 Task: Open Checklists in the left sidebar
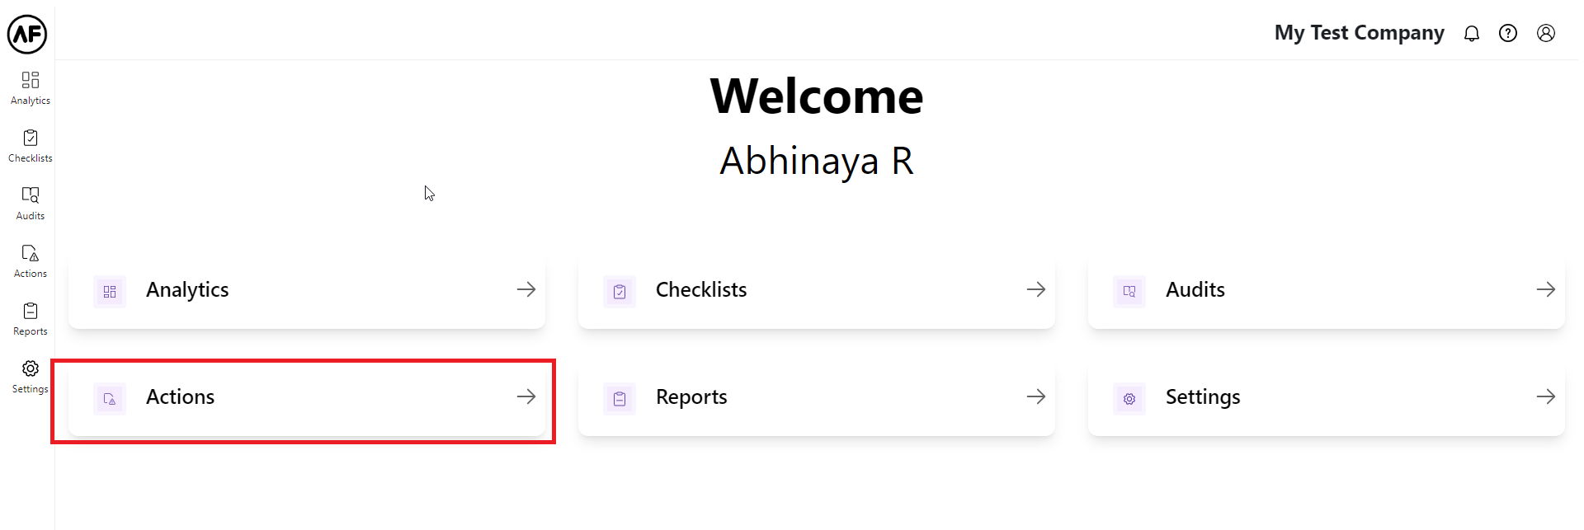pyautogui.click(x=31, y=145)
